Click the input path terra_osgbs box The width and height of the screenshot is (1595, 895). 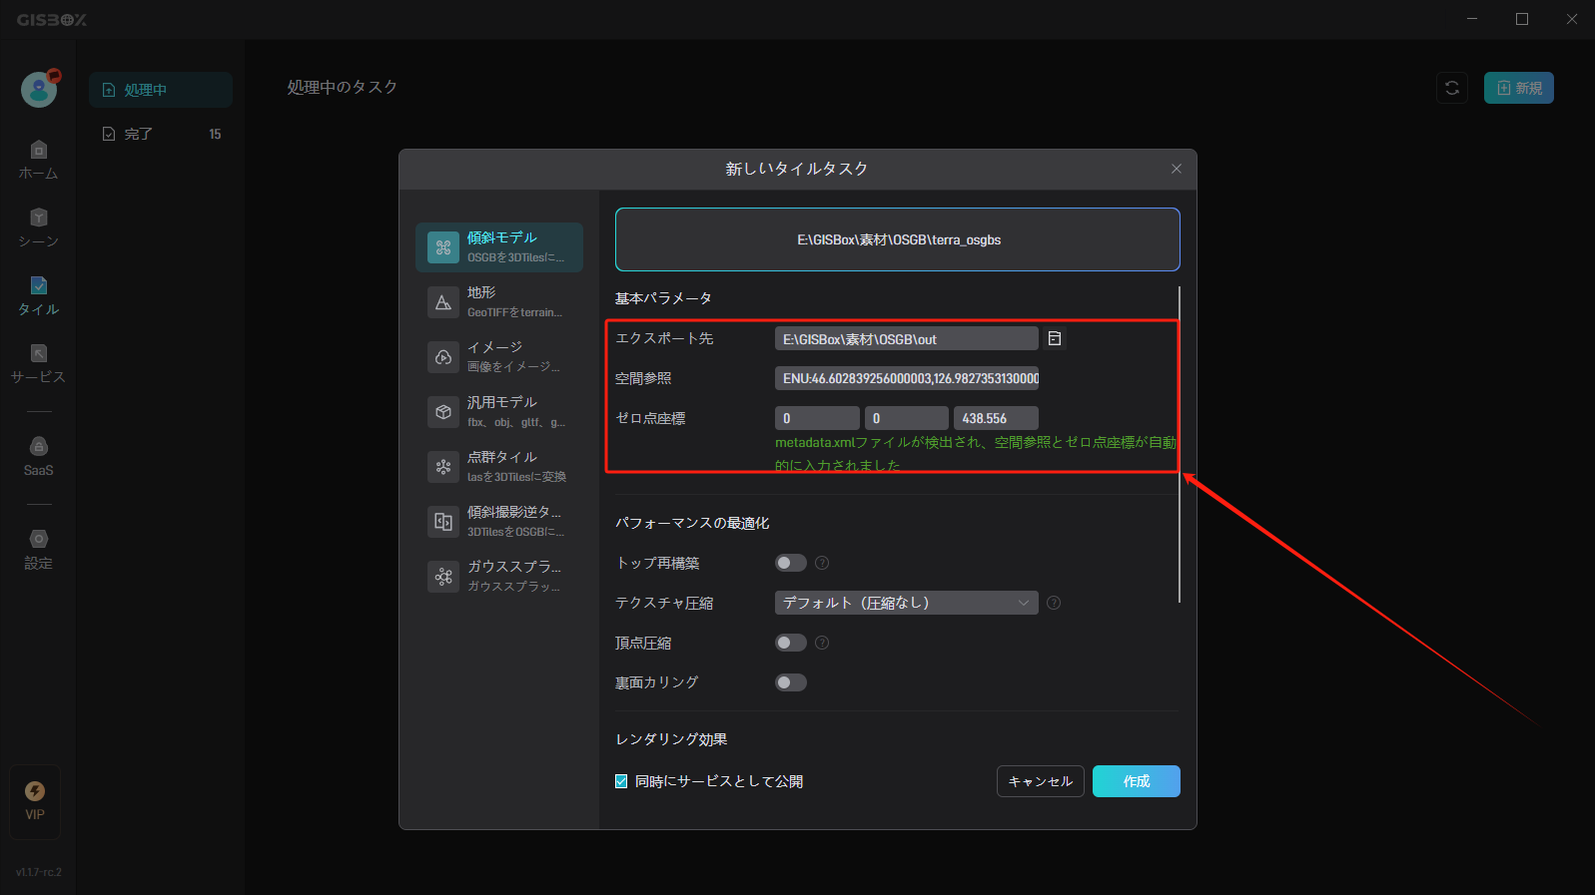(898, 239)
